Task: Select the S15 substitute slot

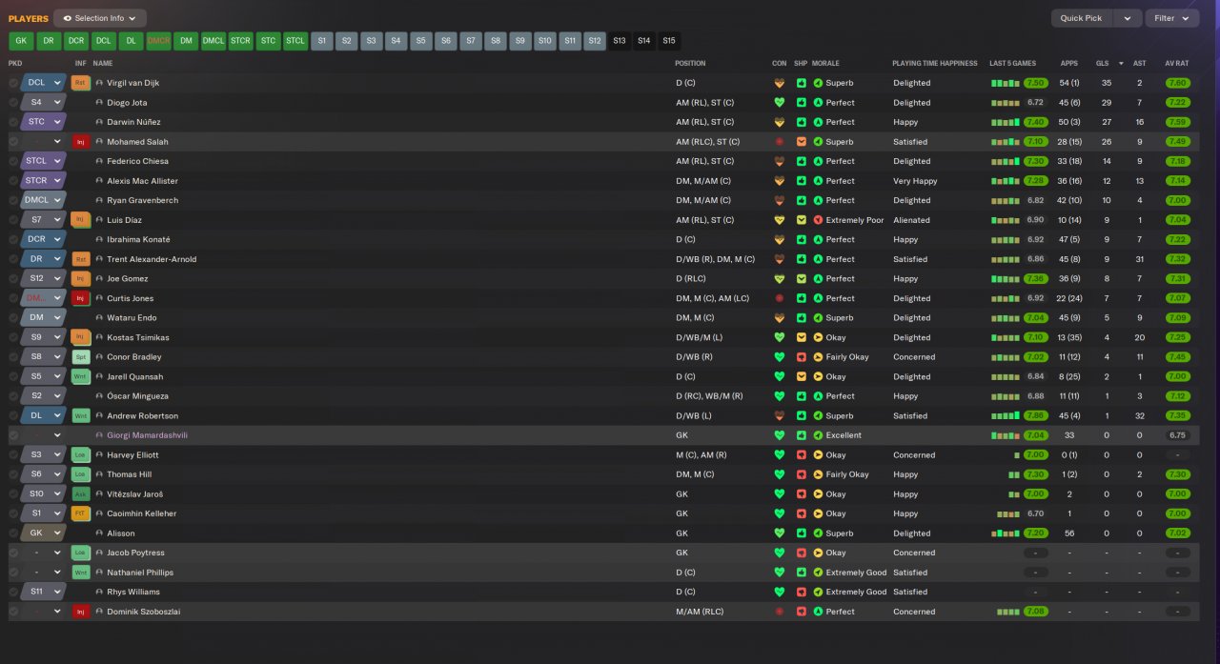Action: point(669,41)
